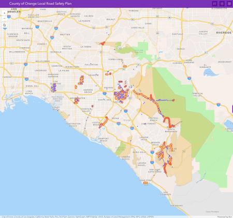Image resolution: width=233 pixels, height=218 pixels.
Task: Open the 'Powered by Esri' link
Action: (225, 217)
